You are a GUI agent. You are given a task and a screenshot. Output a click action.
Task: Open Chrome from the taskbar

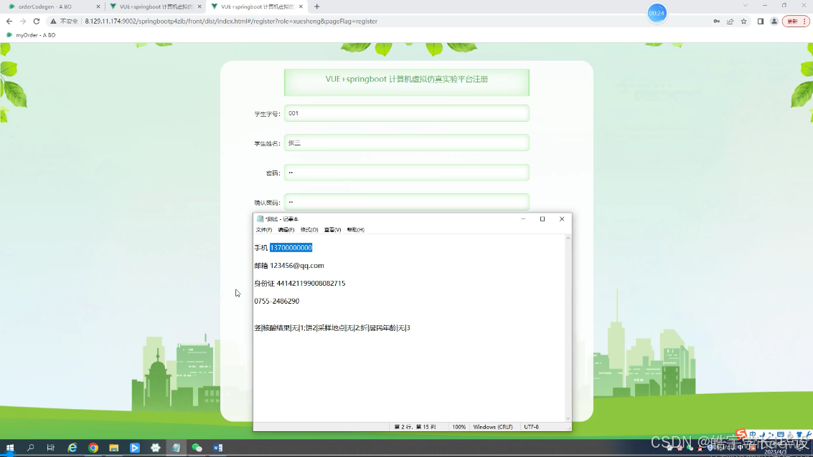tap(93, 448)
